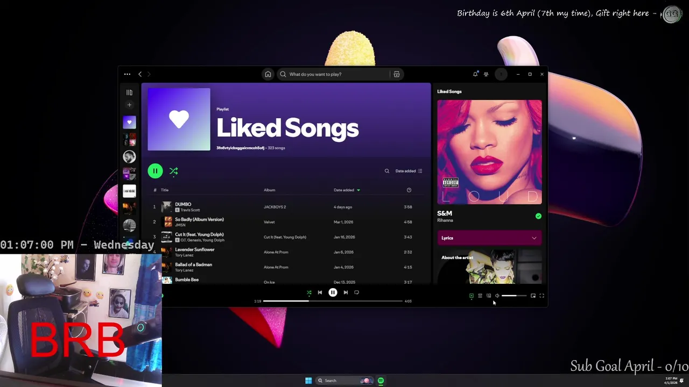Go forward with the right arrow
This screenshot has width=689, height=387.
[149, 74]
